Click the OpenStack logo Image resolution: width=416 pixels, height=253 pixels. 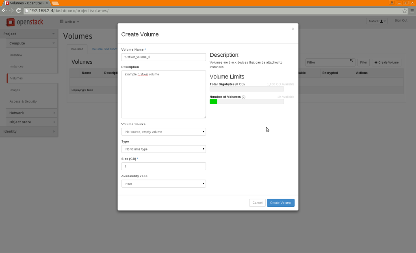pos(25,22)
